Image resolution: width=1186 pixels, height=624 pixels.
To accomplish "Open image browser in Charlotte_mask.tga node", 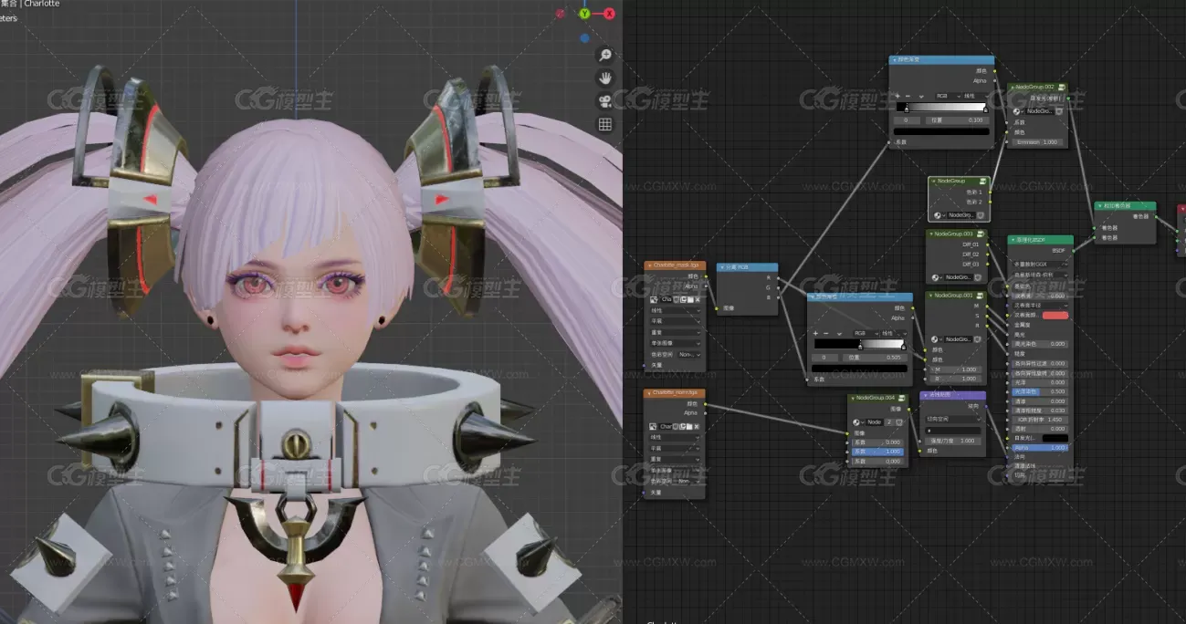I will (655, 299).
